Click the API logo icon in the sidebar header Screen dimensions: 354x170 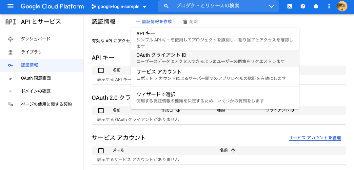[10, 22]
